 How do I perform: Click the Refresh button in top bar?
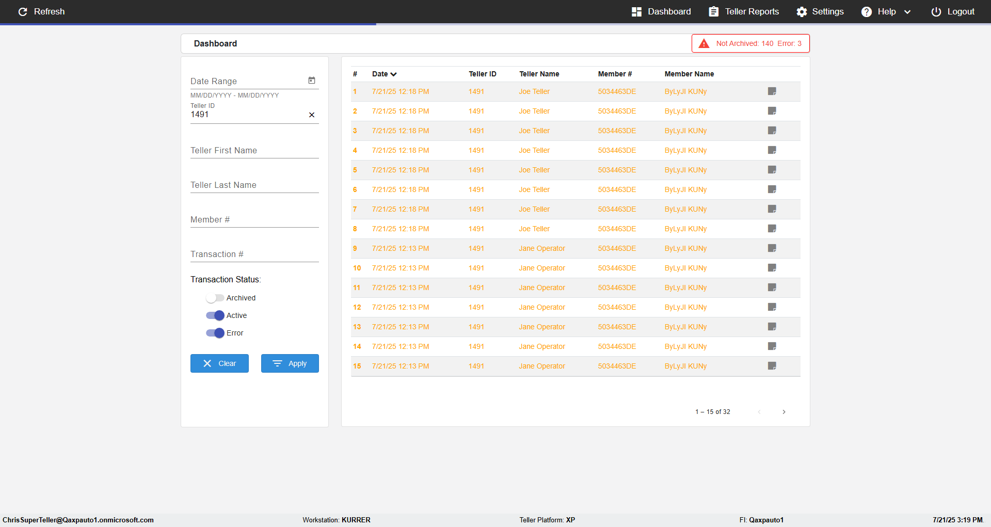pos(41,11)
